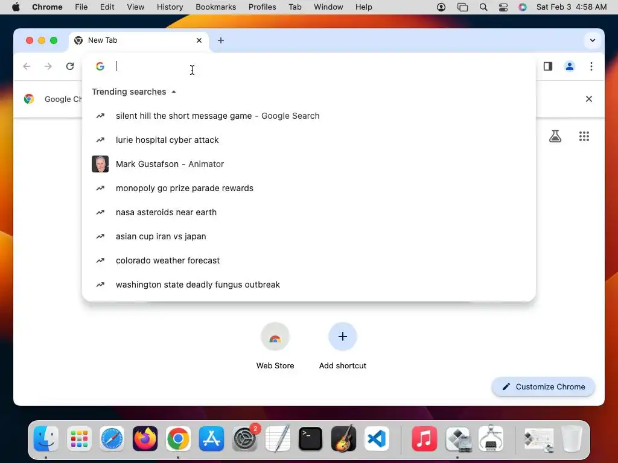Click the user account icon in menu bar
The image size is (618, 463).
click(x=441, y=7)
